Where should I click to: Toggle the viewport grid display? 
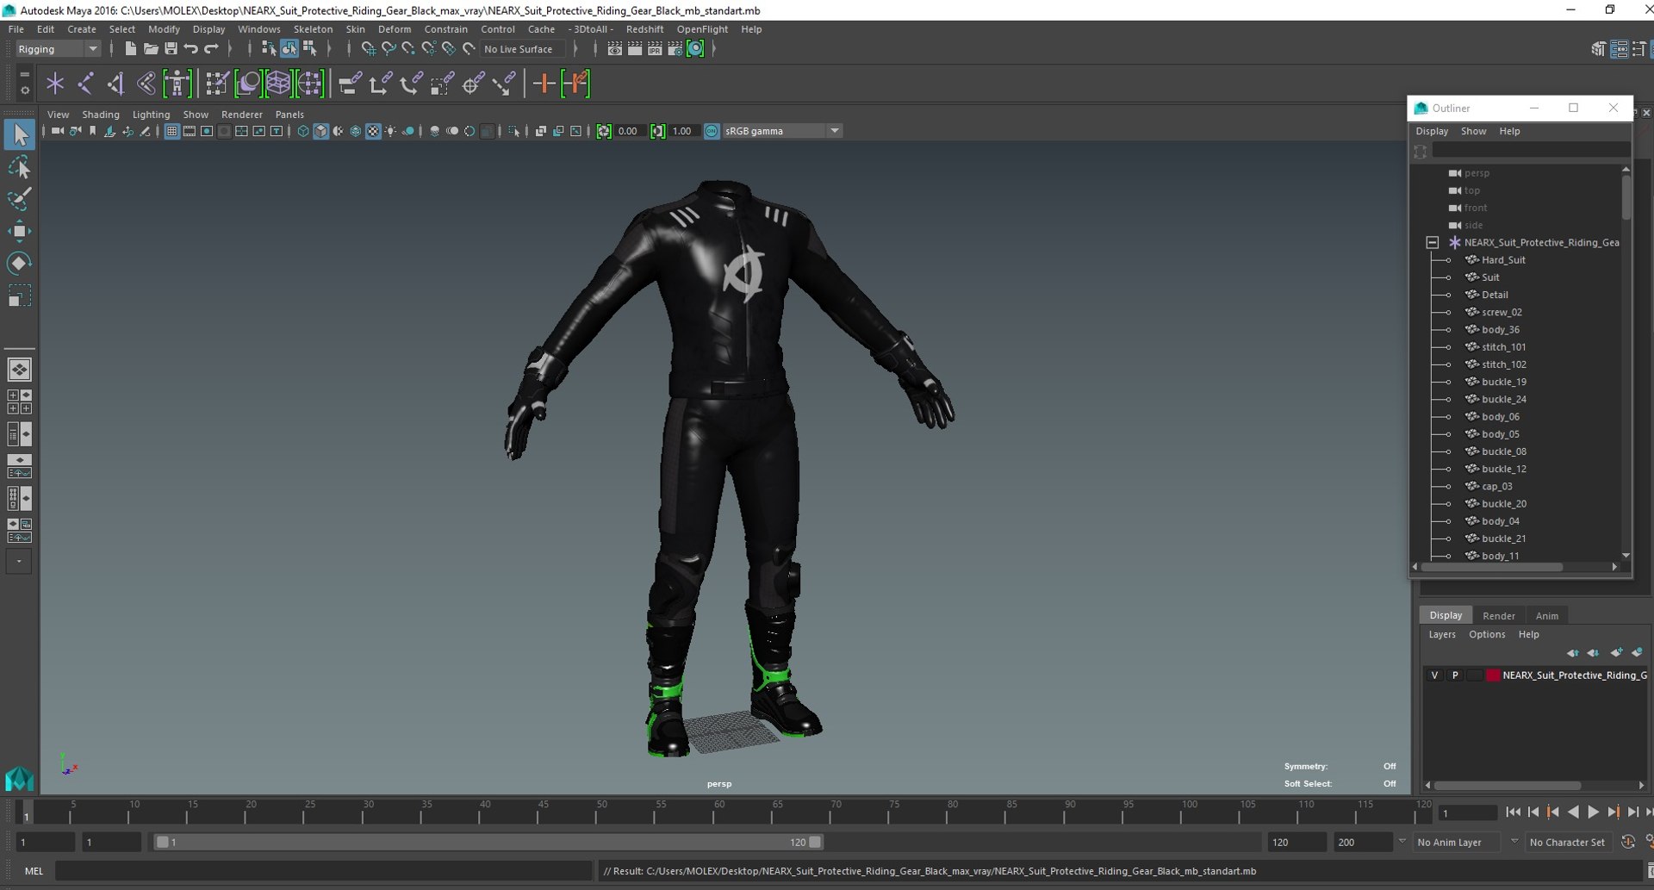coord(171,131)
